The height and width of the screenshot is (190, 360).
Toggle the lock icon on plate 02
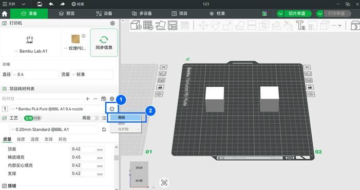(310, 87)
